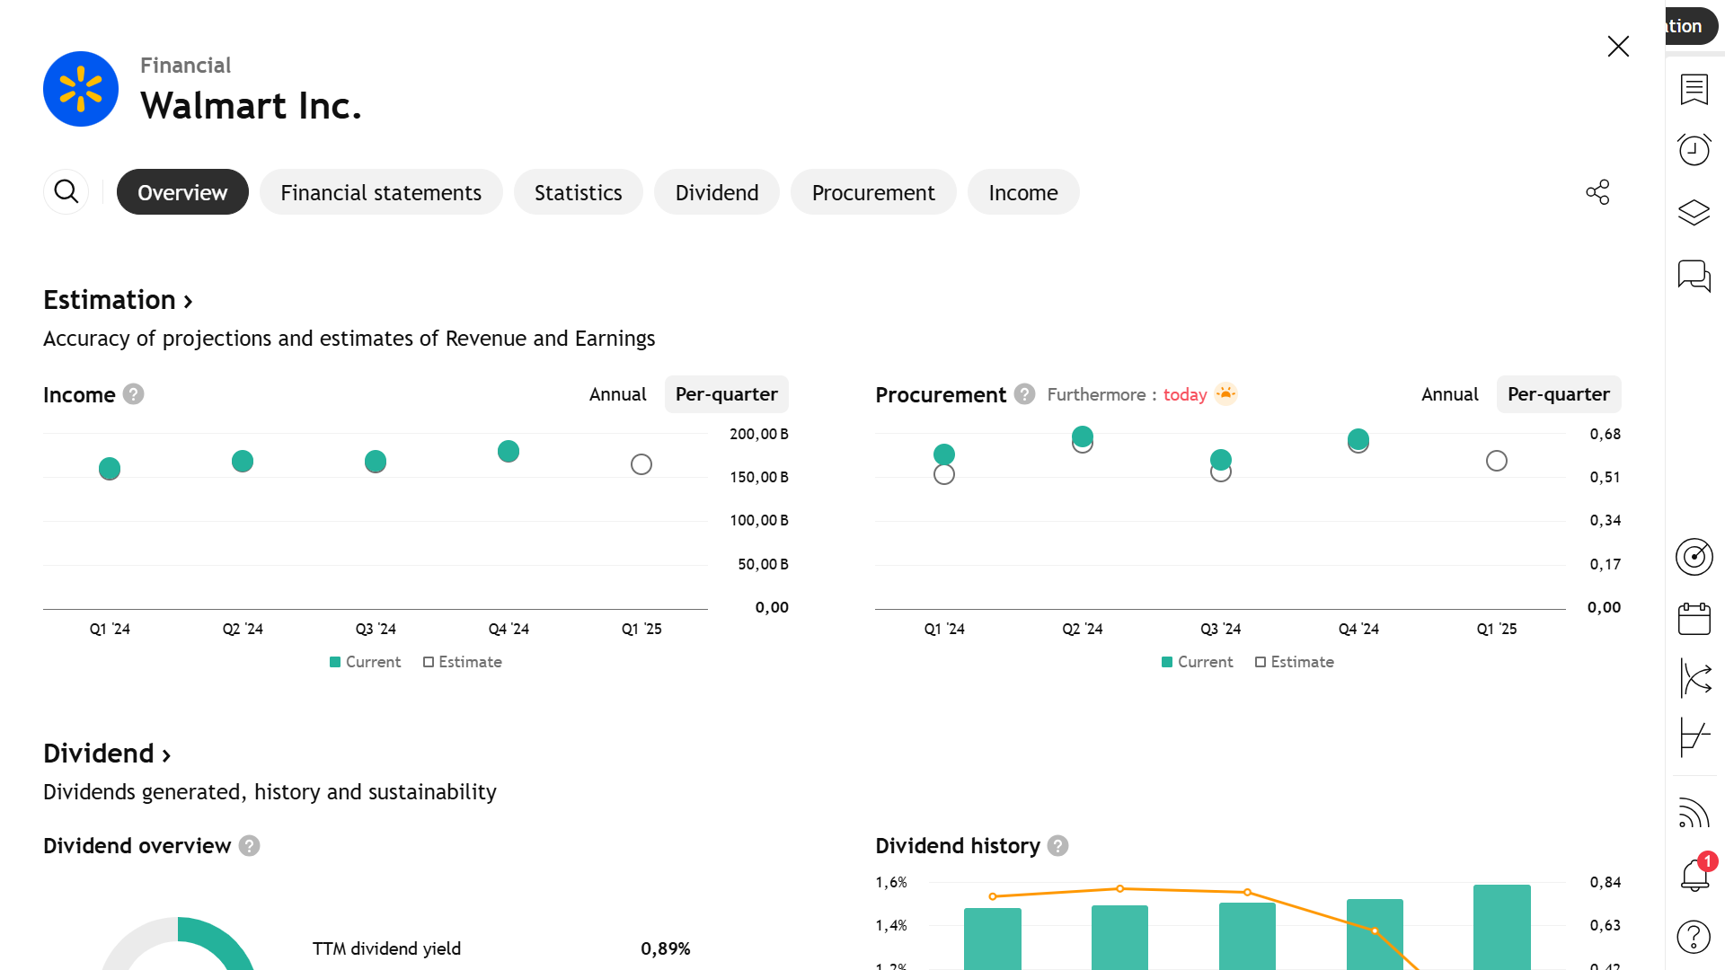Set Income chart to Annual

pyautogui.click(x=618, y=394)
